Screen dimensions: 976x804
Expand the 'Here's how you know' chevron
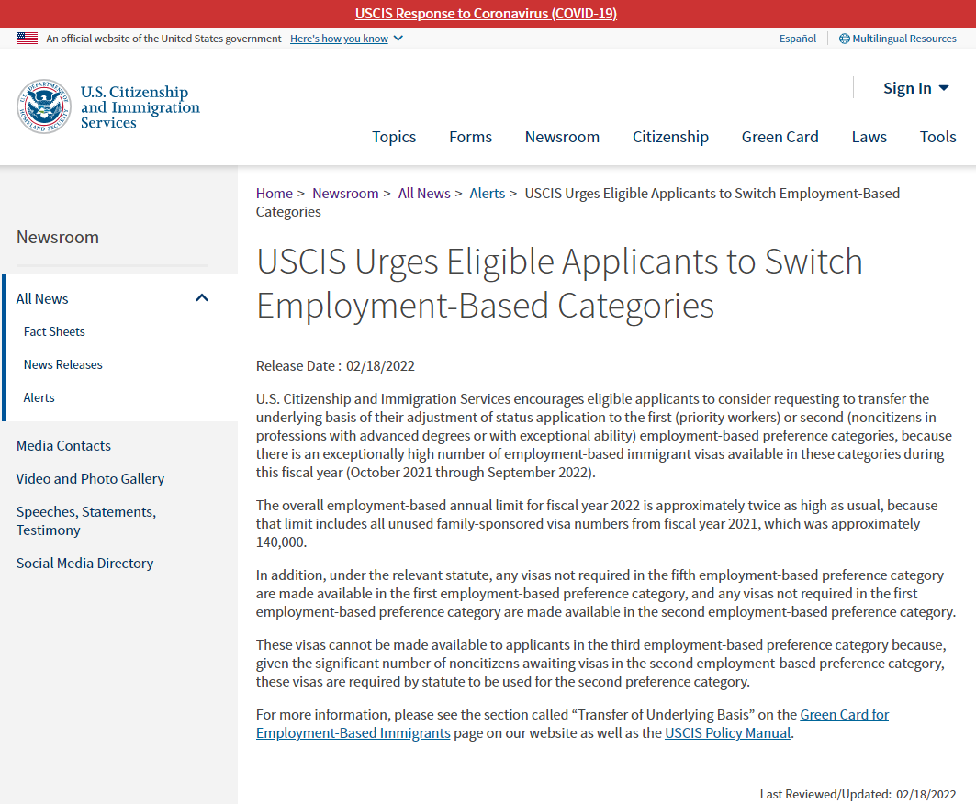point(398,39)
